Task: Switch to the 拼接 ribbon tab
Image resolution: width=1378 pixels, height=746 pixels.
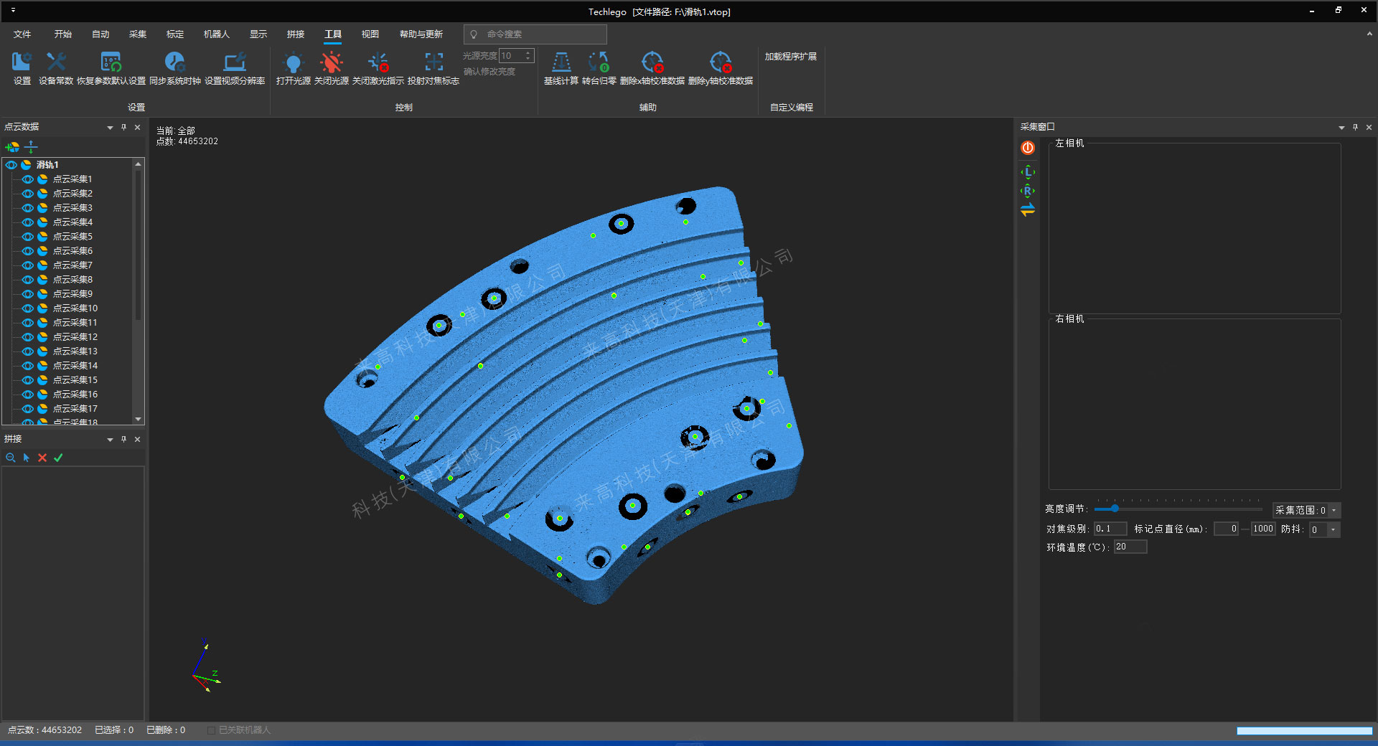Action: [295, 34]
